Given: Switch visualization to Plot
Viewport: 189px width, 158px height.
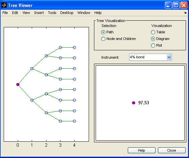Looking at the screenshot, I should 156,46.
